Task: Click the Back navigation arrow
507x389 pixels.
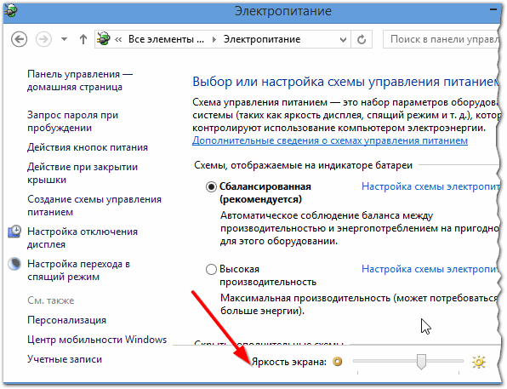Action: 19,39
